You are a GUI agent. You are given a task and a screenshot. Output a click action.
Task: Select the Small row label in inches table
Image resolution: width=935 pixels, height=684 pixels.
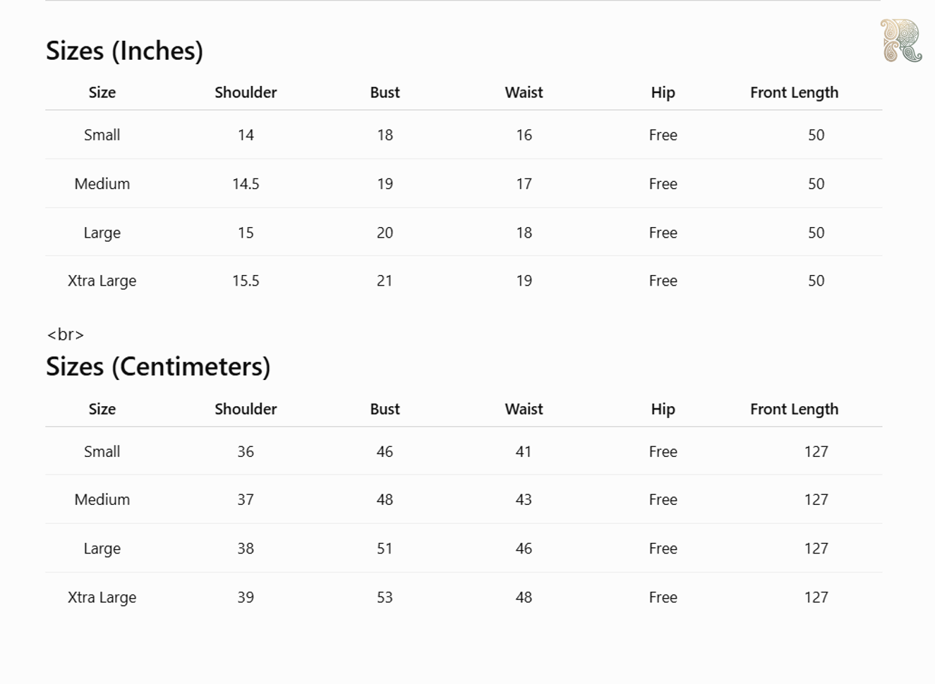click(x=102, y=135)
